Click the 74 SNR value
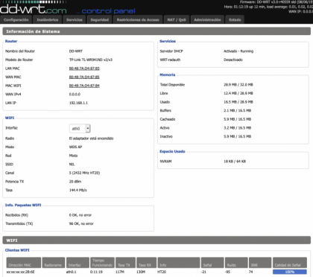Image resolution: width=313 pixels, height=277 pixels. coord(251,272)
